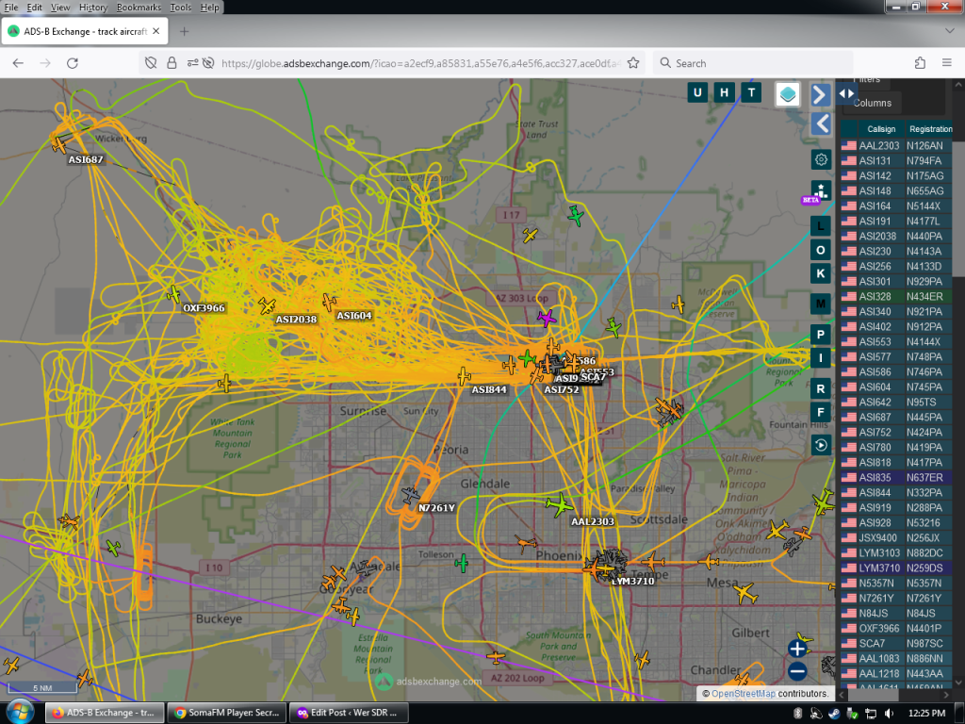Select the JSX9400 row in aircraft table
Viewport: 965px width, 724px height.
896,538
